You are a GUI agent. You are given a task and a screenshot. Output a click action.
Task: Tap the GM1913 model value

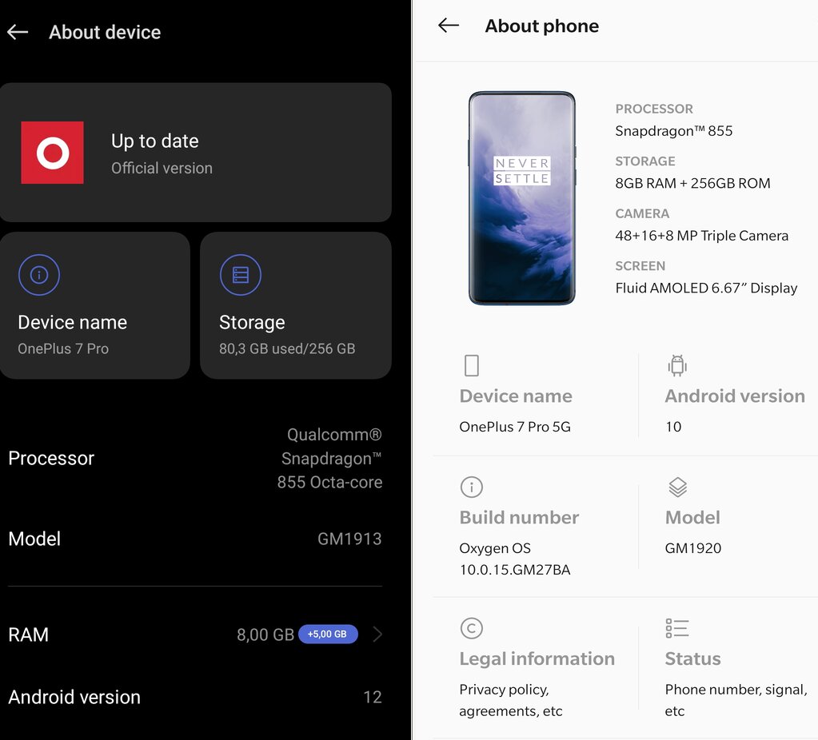coord(349,539)
